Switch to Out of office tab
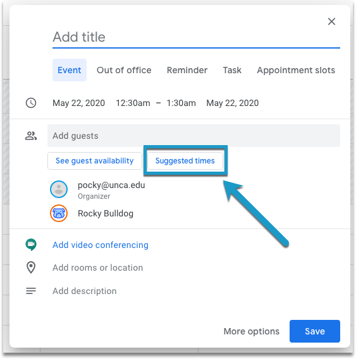Screen dimensions: 356x359 (x=124, y=70)
